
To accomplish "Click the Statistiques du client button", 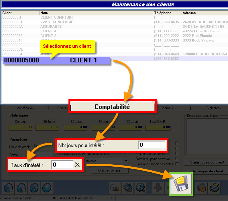I will (x=207, y=162).
